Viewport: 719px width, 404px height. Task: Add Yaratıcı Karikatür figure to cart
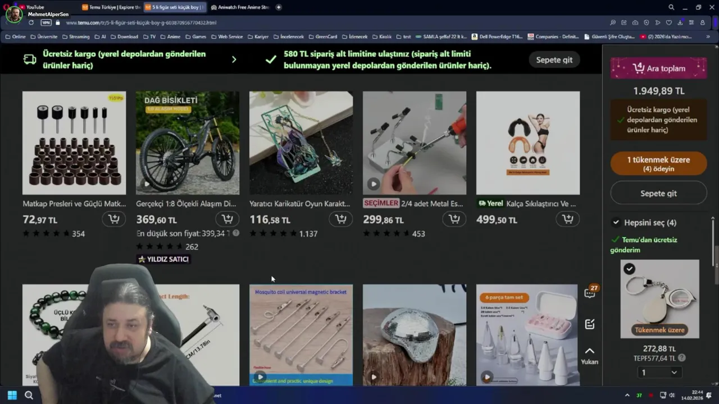tap(341, 219)
